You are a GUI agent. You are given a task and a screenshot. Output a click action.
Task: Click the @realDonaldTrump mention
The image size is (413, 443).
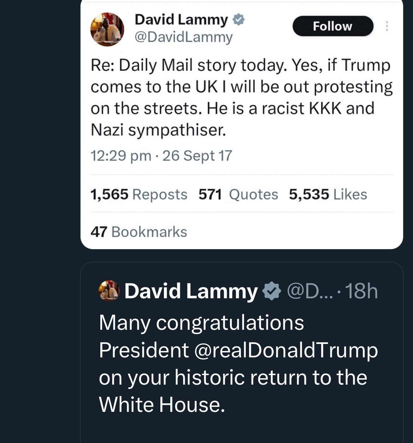pyautogui.click(x=285, y=350)
